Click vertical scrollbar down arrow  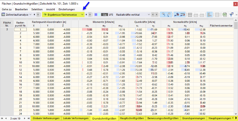pos(236,114)
